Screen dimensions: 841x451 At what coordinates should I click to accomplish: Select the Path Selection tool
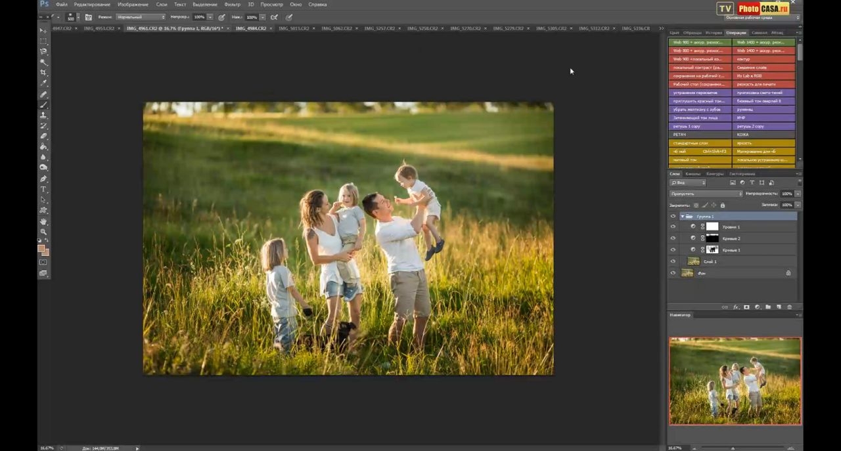(x=43, y=200)
